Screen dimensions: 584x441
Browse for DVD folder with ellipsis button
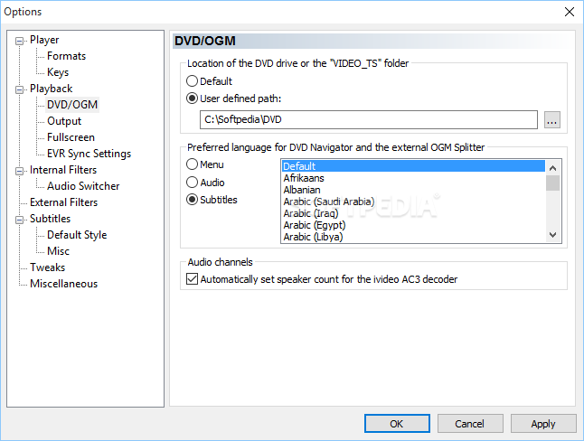coord(552,120)
